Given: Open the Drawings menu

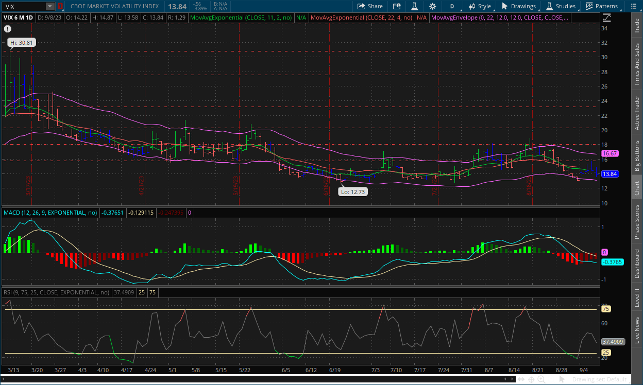Looking at the screenshot, I should (x=519, y=6).
